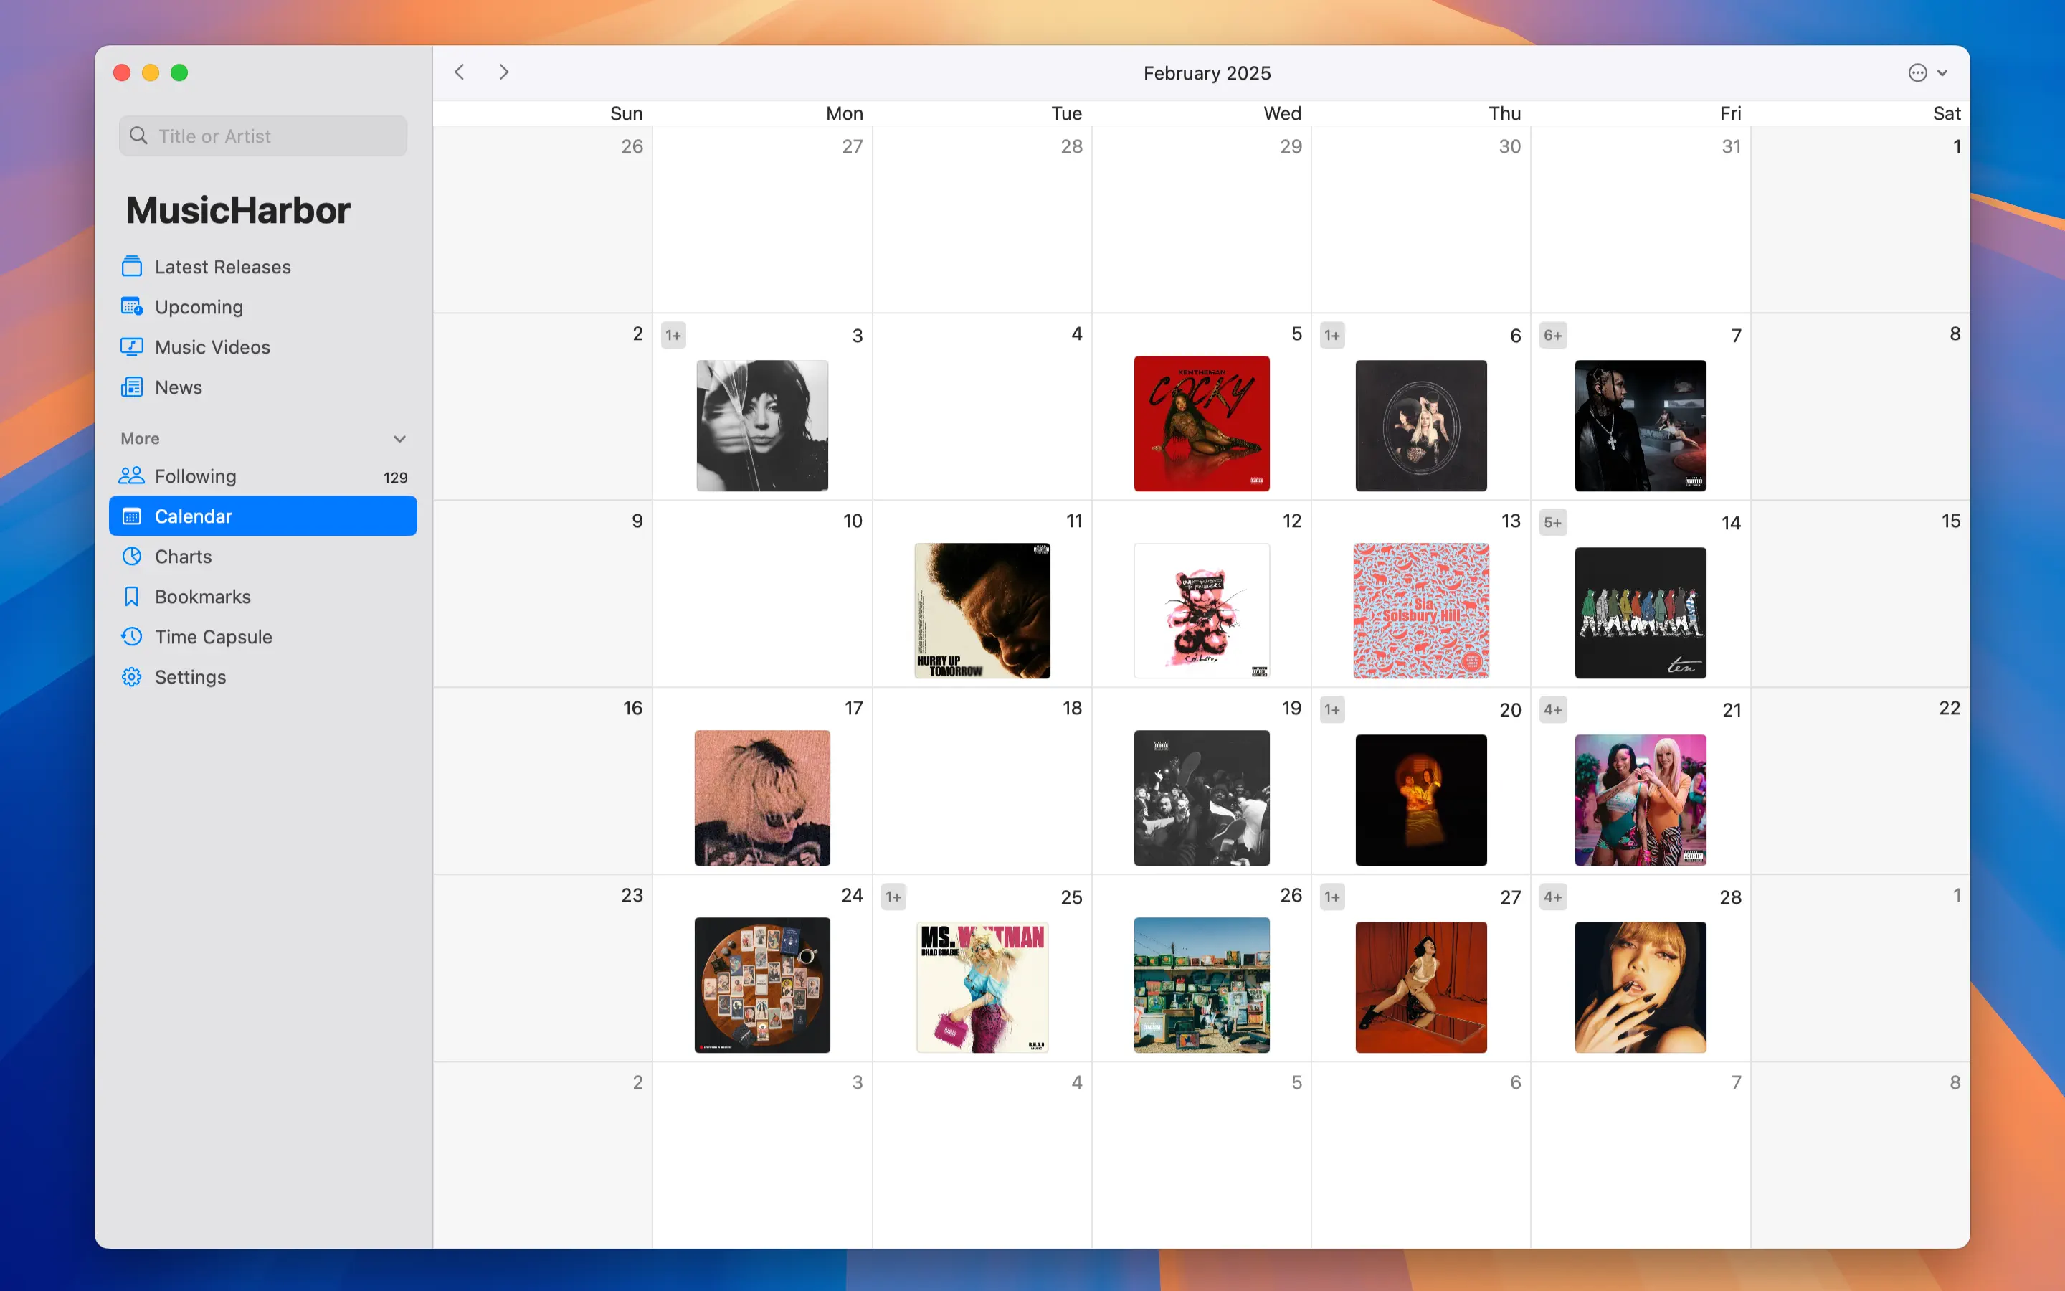The image size is (2065, 1291).
Task: Click the Title or Artist search field
Action: (263, 136)
